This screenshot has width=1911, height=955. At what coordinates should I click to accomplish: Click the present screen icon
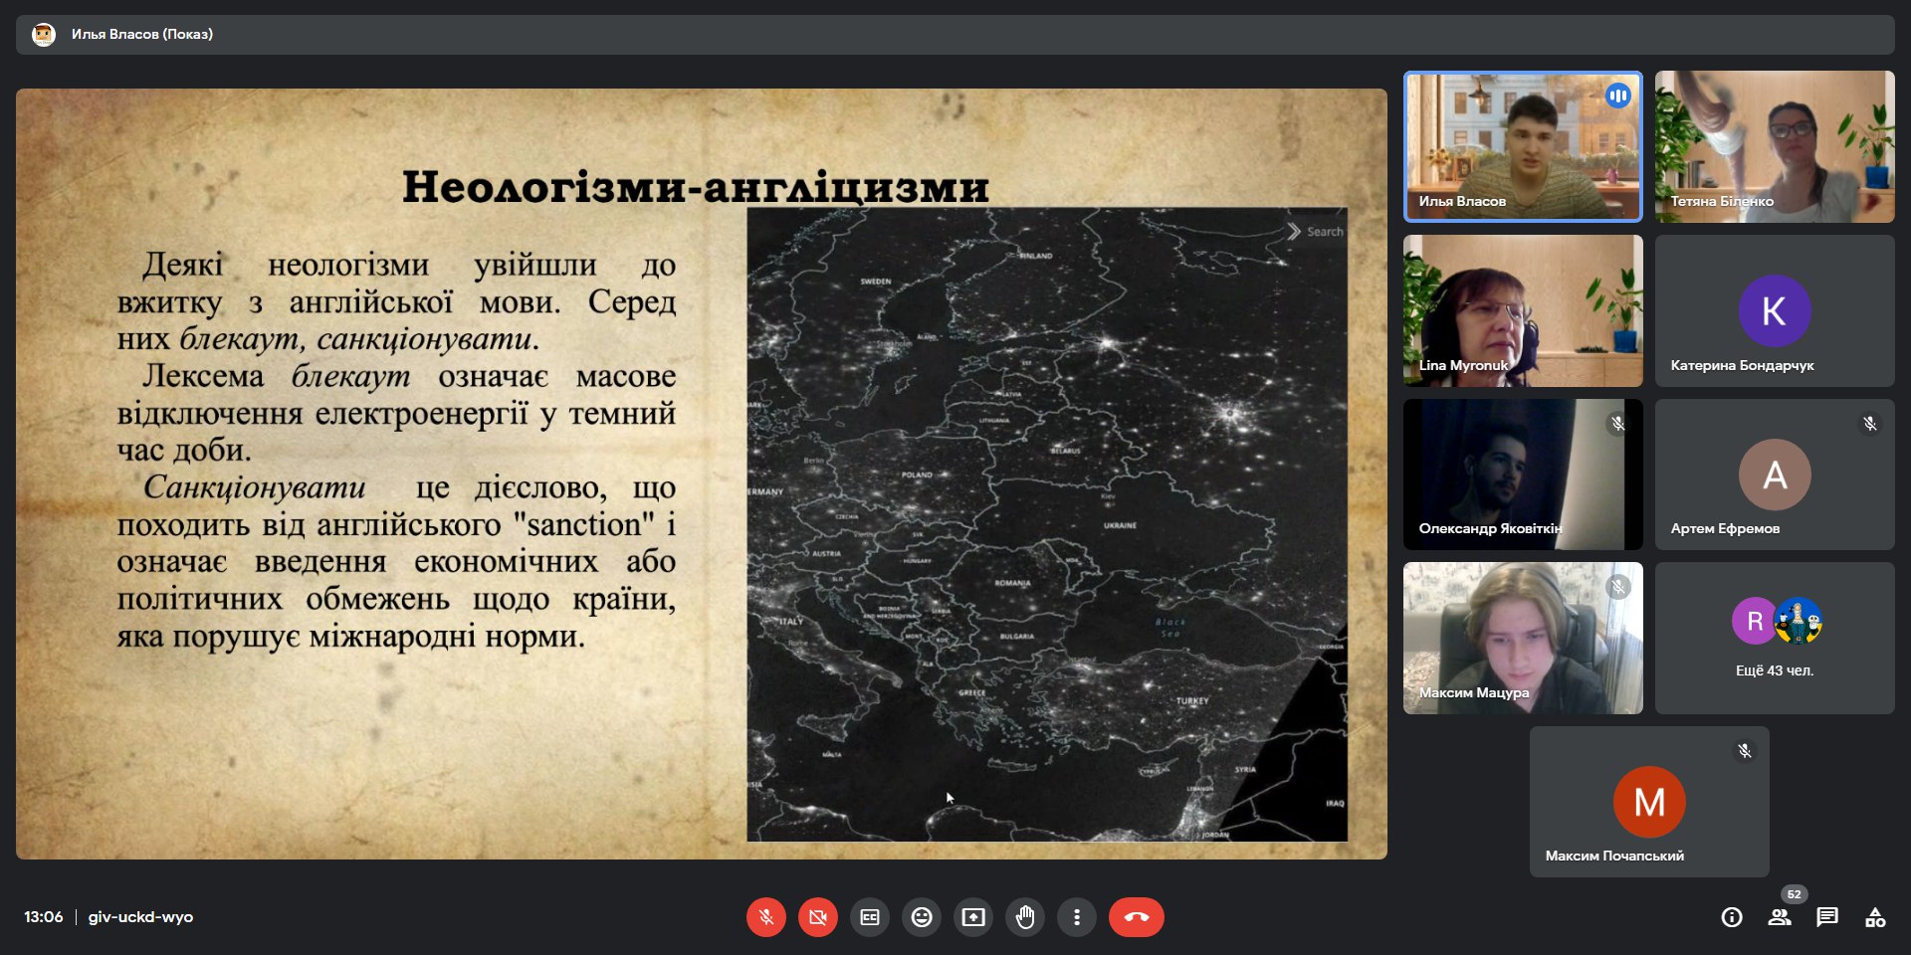point(973,917)
